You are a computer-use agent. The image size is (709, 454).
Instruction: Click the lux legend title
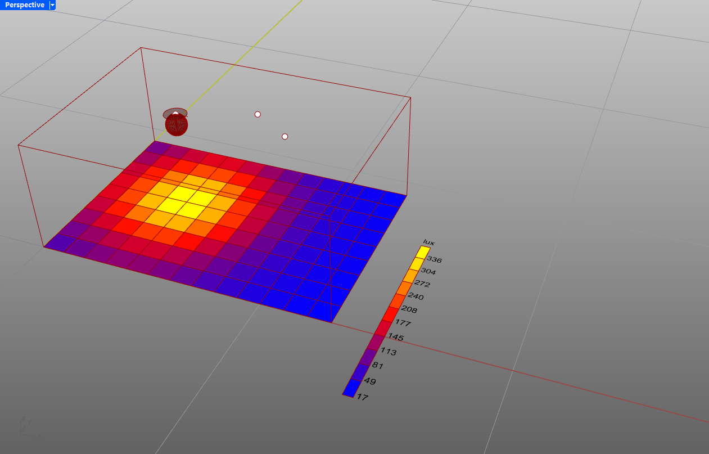(x=429, y=242)
